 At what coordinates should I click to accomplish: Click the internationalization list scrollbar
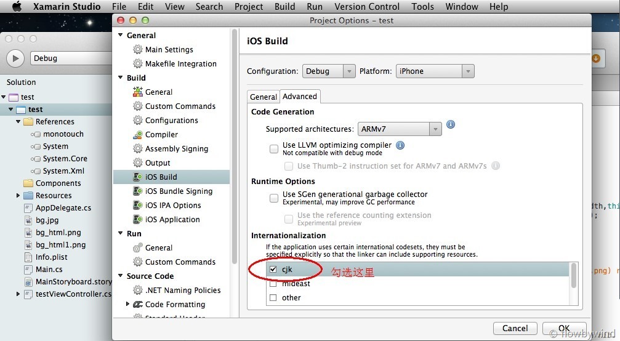[573, 276]
